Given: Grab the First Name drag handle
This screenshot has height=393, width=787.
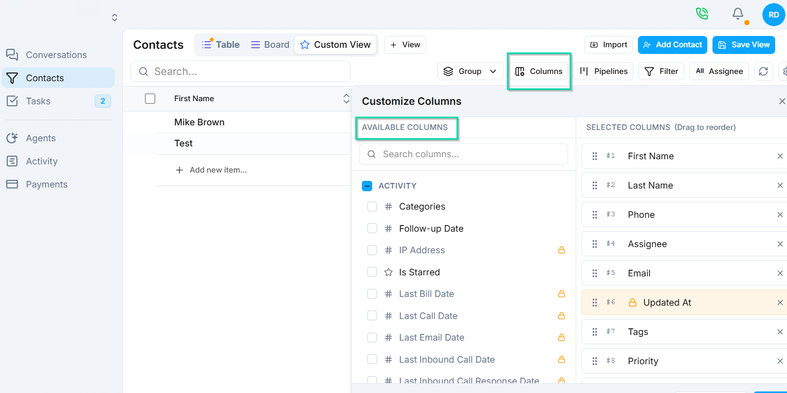Looking at the screenshot, I should [595, 156].
